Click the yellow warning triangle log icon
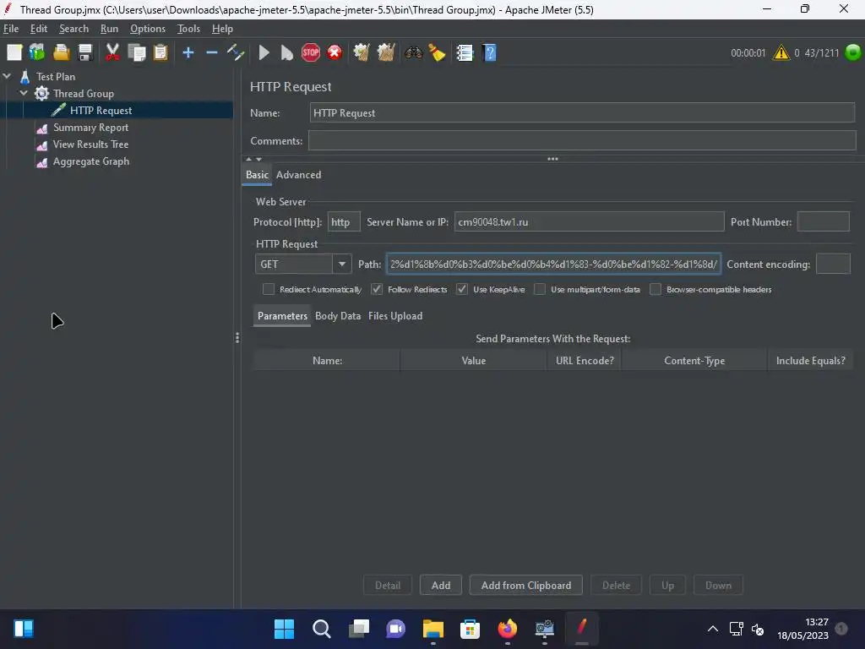Viewport: 865px width, 649px height. [x=781, y=53]
